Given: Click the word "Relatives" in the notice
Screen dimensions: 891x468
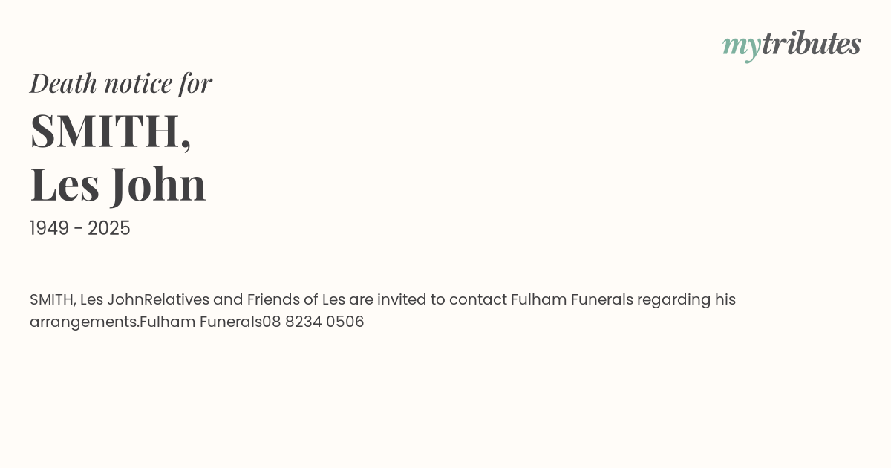Looking at the screenshot, I should 177,300.
